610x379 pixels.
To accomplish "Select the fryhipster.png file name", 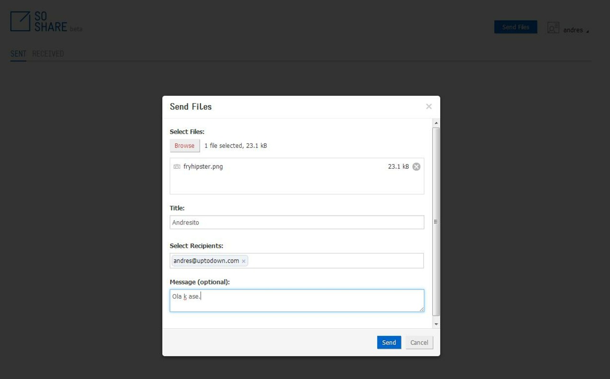I will [x=203, y=167].
